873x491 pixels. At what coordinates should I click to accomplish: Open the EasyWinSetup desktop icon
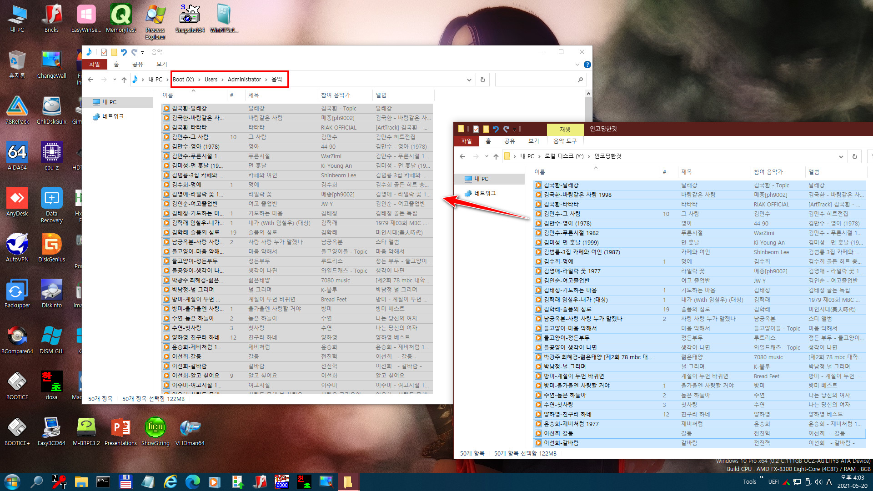[86, 18]
